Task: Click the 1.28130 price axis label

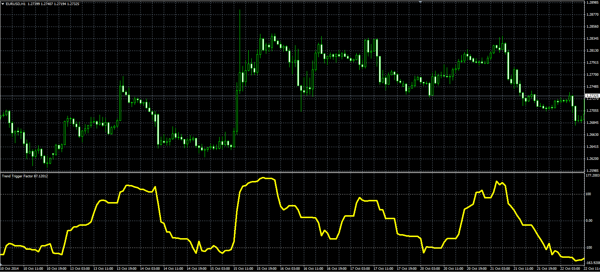Action: pyautogui.click(x=593, y=51)
